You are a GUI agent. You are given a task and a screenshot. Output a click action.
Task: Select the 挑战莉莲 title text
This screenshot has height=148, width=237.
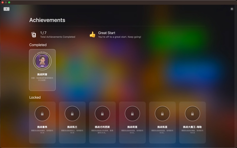coord(132,127)
